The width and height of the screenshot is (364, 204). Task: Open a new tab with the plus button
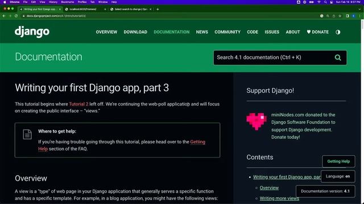tap(158, 9)
